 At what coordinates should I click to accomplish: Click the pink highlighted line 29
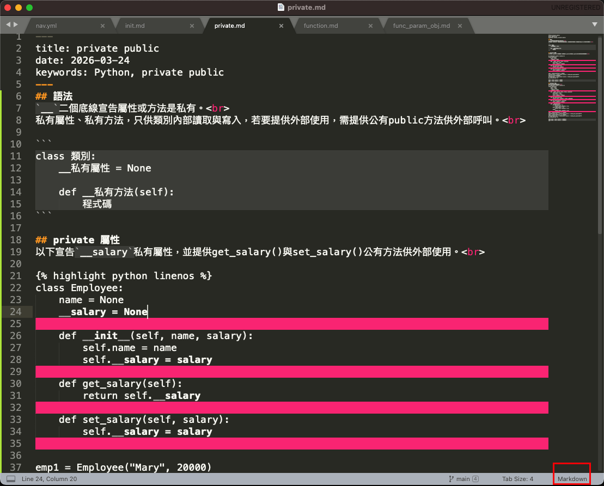click(291, 372)
